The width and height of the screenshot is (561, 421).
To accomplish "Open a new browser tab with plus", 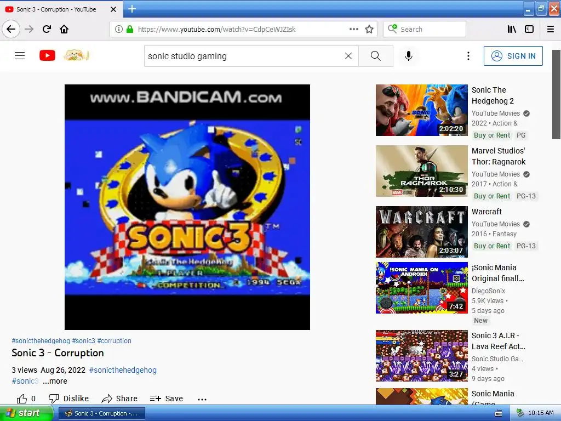I will (132, 9).
